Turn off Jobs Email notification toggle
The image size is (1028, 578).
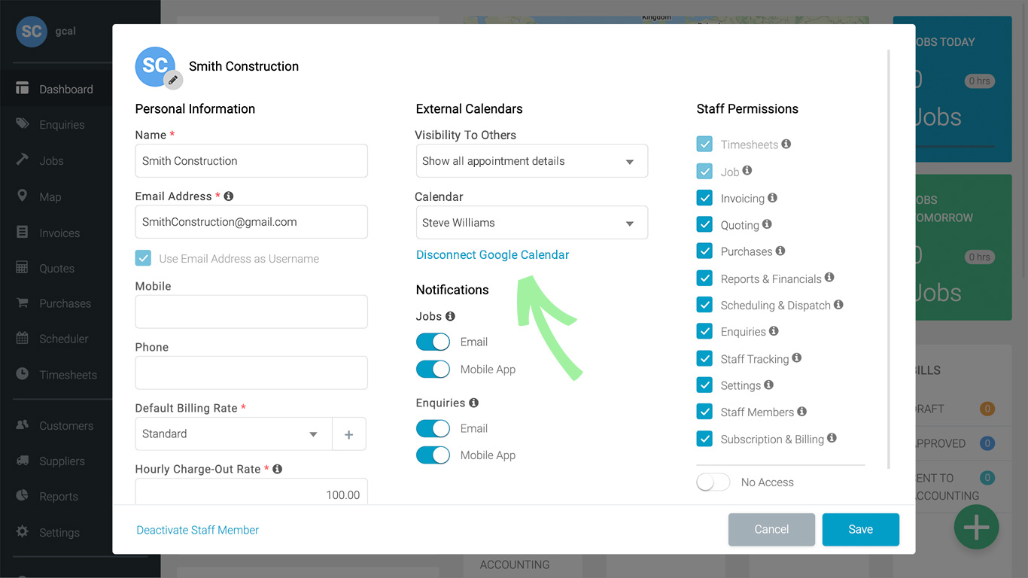tap(433, 342)
